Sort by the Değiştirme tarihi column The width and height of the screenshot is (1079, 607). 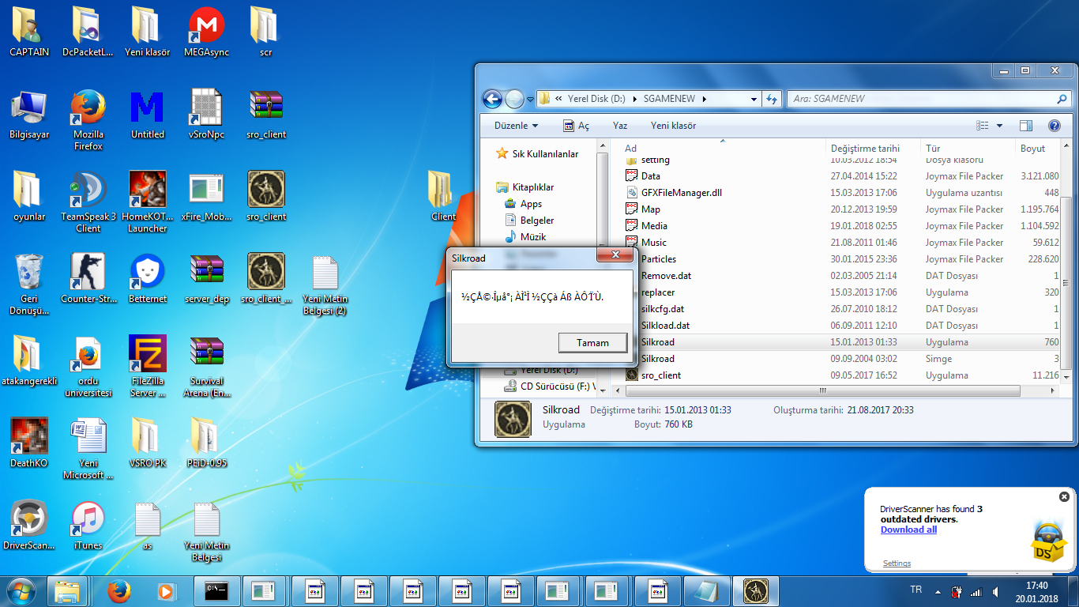tap(865, 148)
